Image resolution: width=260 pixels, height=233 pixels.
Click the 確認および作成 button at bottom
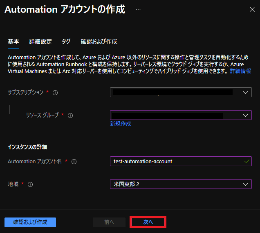click(x=30, y=222)
